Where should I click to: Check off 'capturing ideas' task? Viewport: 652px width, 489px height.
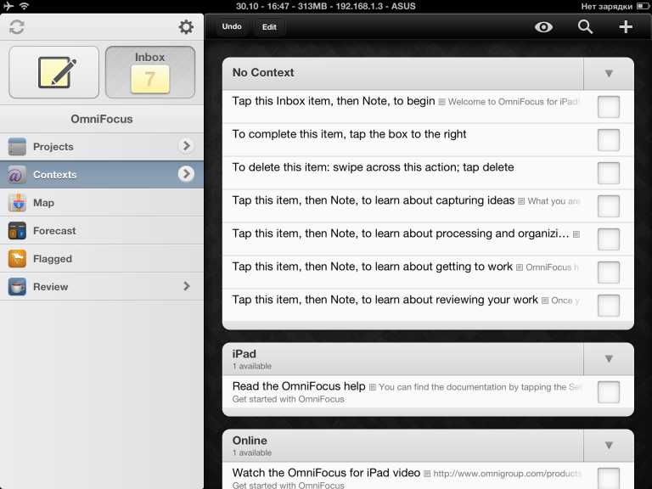(x=609, y=206)
